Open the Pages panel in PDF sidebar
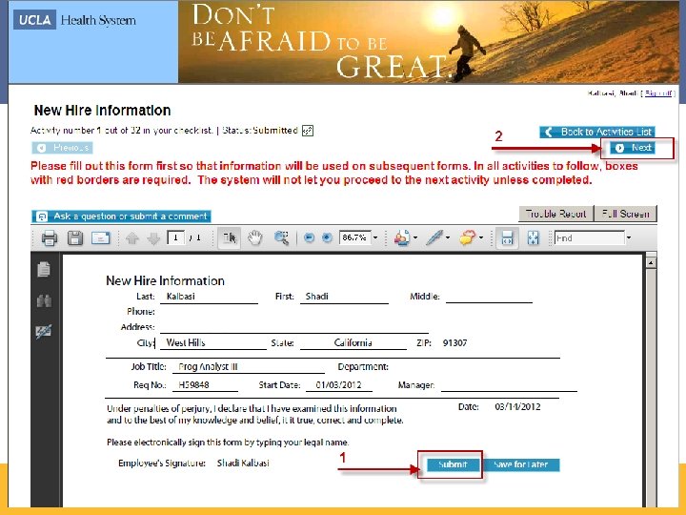Viewport: 686px width, 515px height. click(x=44, y=269)
